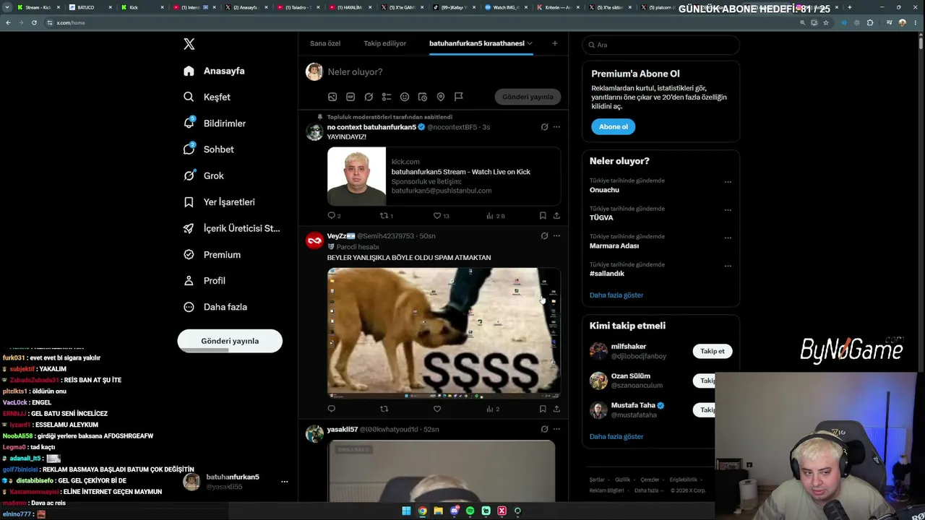Reload the page in the browser
Viewport: 925px width, 520px height.
(x=34, y=22)
